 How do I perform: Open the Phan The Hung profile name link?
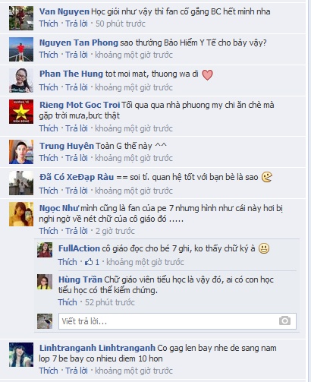pyautogui.click(x=71, y=74)
